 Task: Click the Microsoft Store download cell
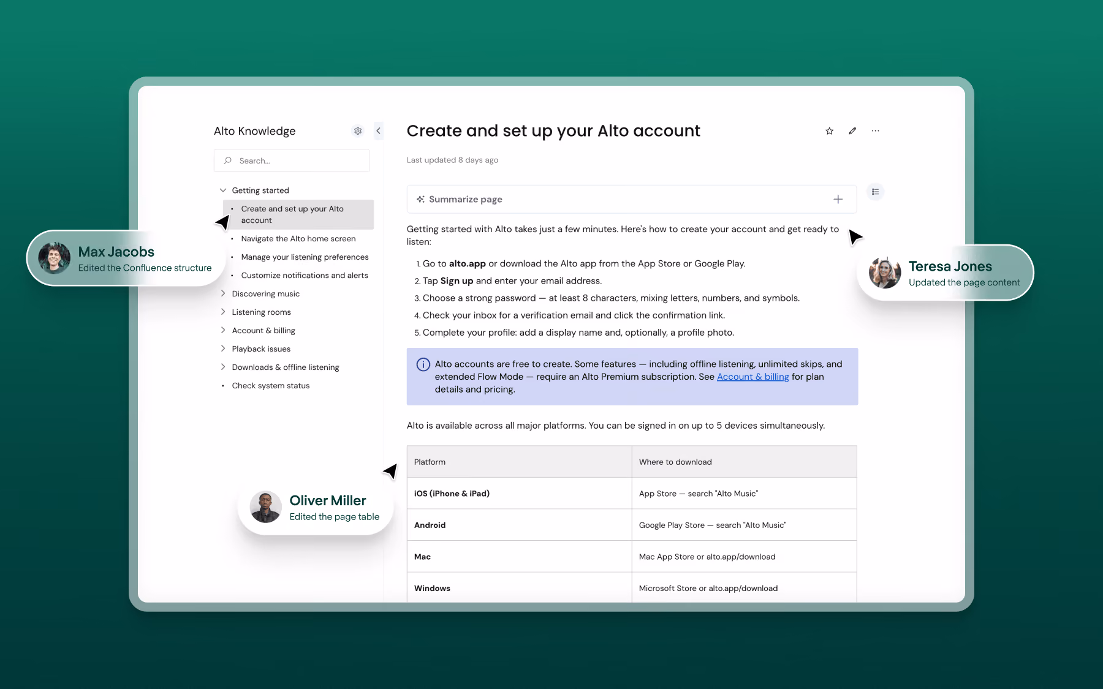745,588
